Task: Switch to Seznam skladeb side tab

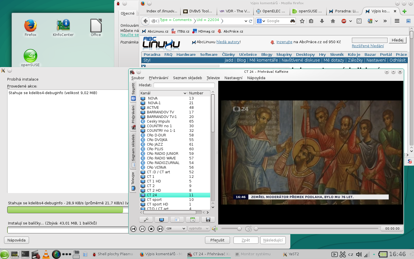Action: (x=133, y=151)
